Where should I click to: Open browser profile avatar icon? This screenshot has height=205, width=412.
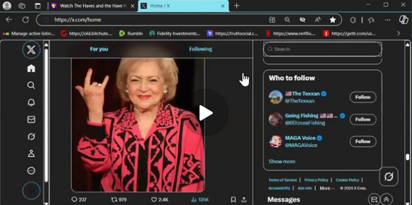[x=7, y=5]
